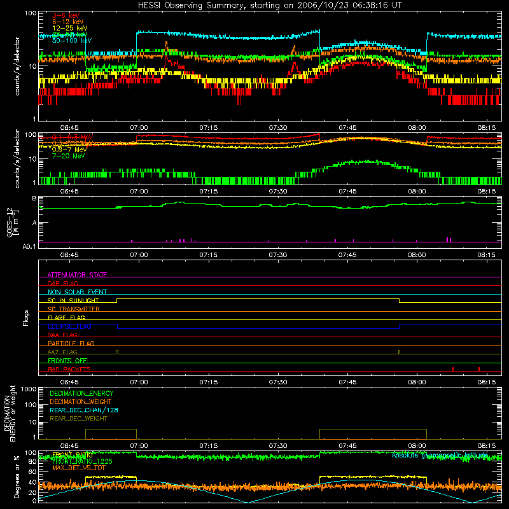Click the 07:00 tick label in Flags panel
The height and width of the screenshot is (509, 509).
click(139, 382)
